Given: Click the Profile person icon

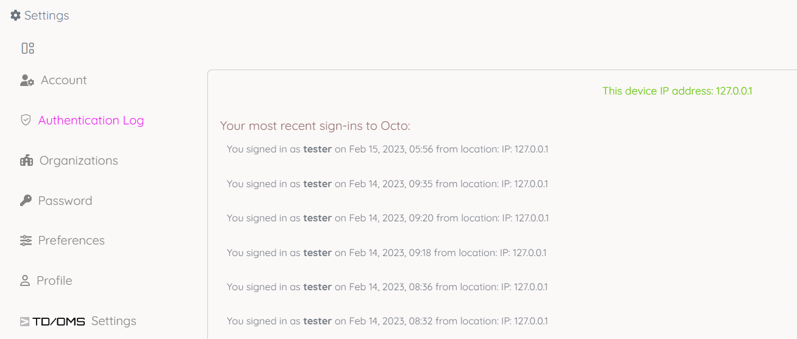Looking at the screenshot, I should point(25,281).
